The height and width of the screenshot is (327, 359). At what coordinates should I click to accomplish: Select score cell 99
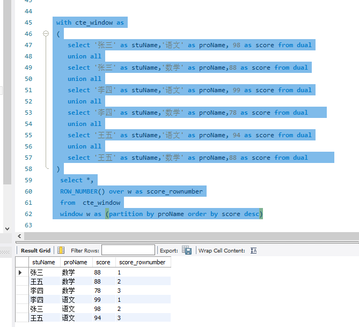click(x=104, y=300)
